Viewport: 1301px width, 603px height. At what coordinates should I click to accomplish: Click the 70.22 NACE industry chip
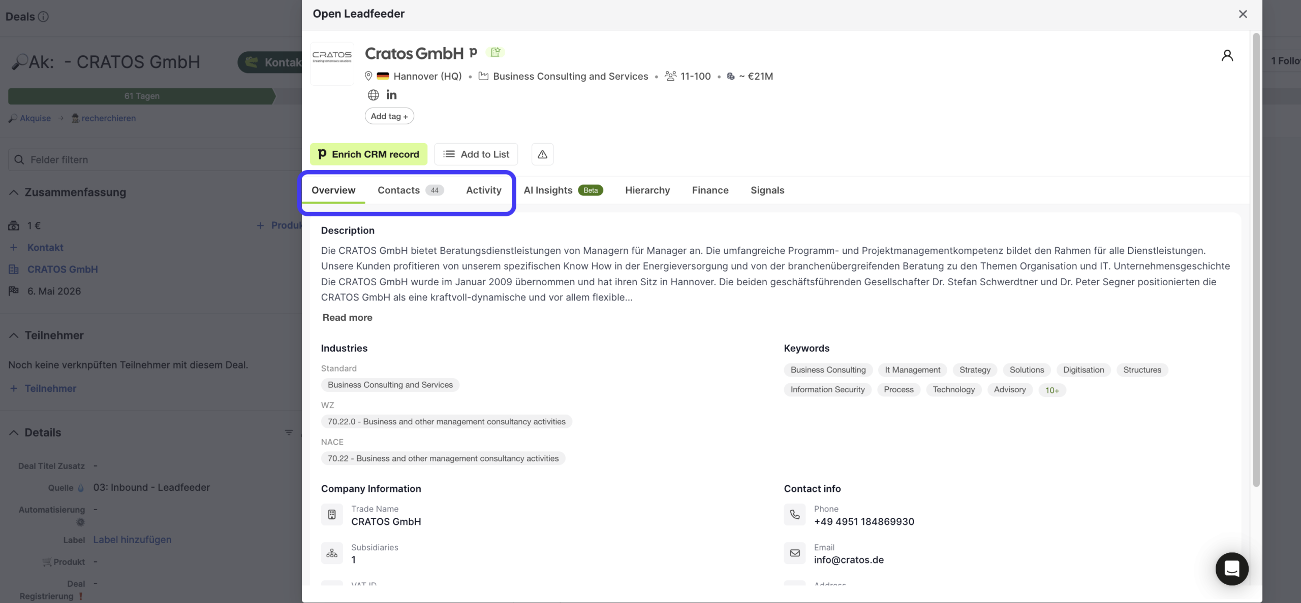(x=443, y=458)
